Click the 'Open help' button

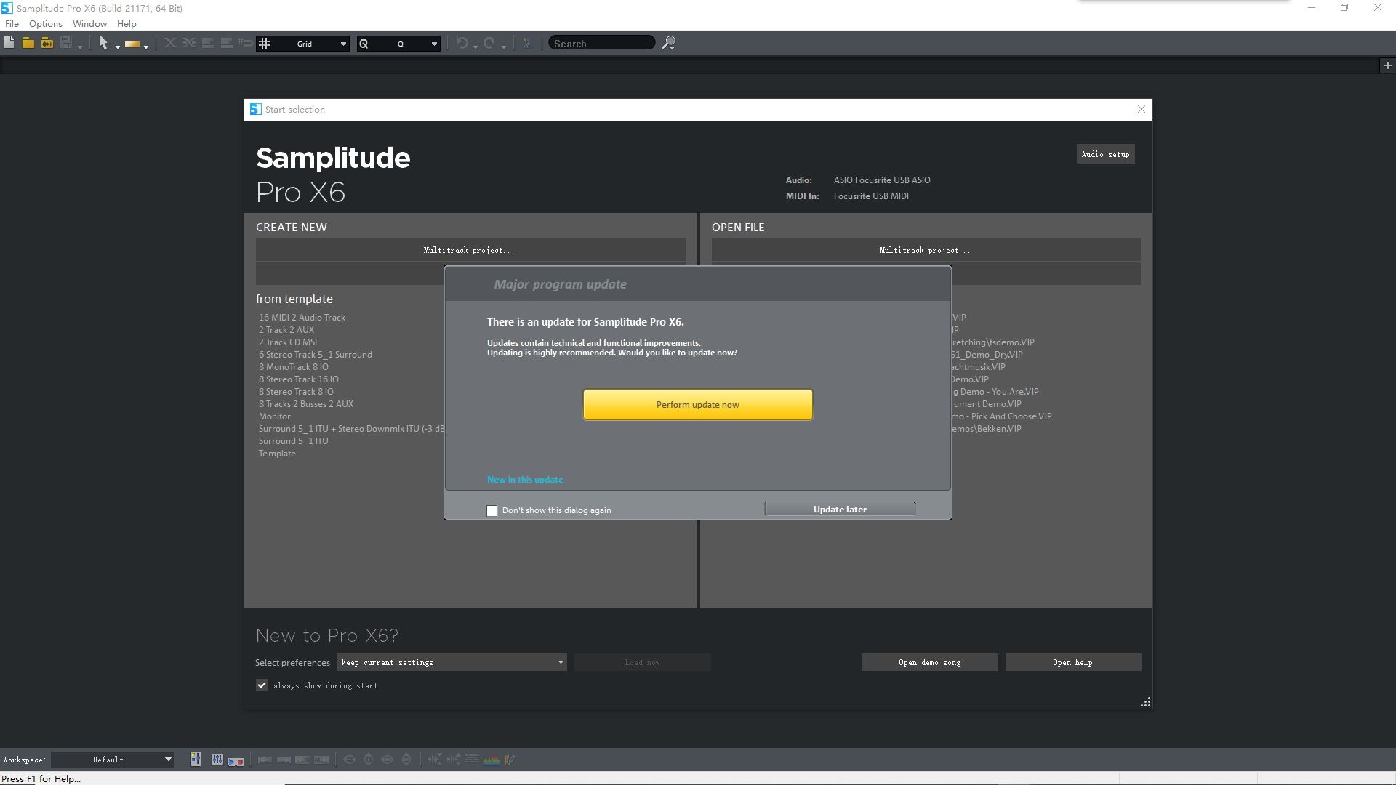(x=1072, y=662)
